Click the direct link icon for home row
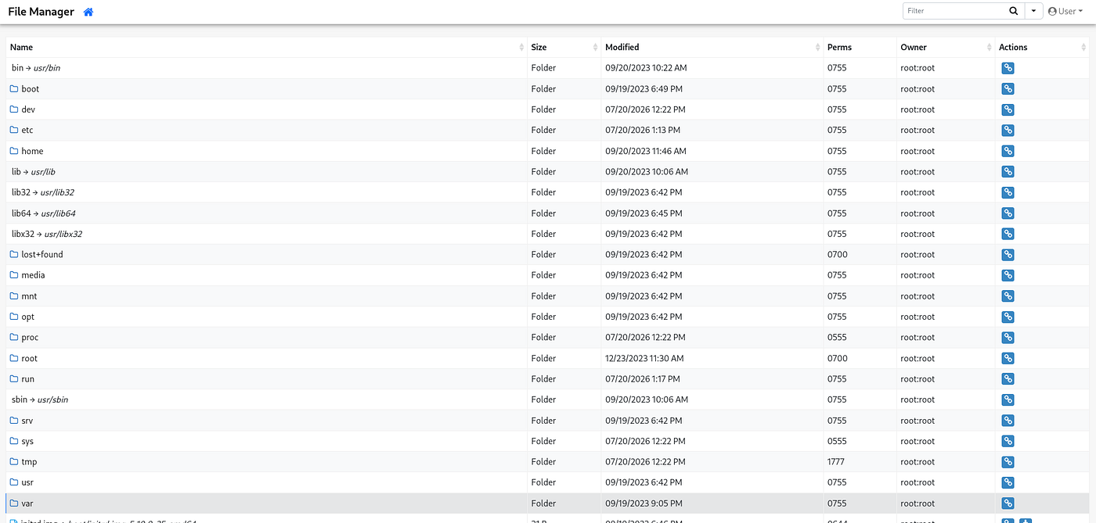This screenshot has height=523, width=1096. (1008, 151)
